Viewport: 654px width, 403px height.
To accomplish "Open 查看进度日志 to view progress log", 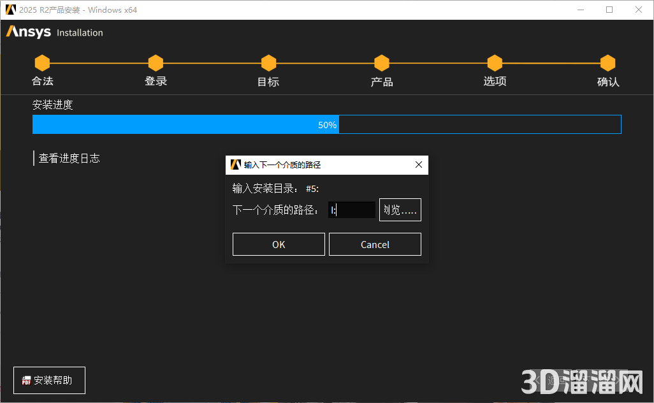I will coord(70,158).
